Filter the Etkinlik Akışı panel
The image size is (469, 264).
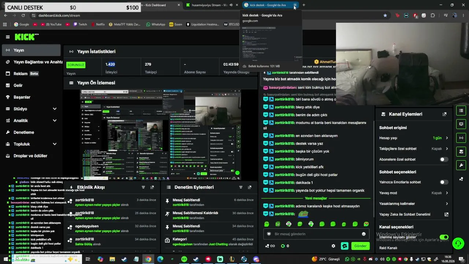[143, 187]
